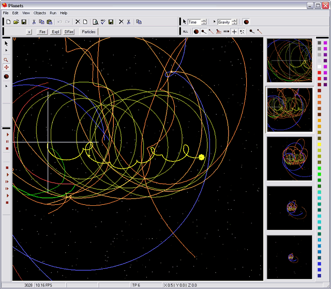The width and height of the screenshot is (331, 289).
Task: Decrease the Time value with down arrow
Action: pos(204,23)
